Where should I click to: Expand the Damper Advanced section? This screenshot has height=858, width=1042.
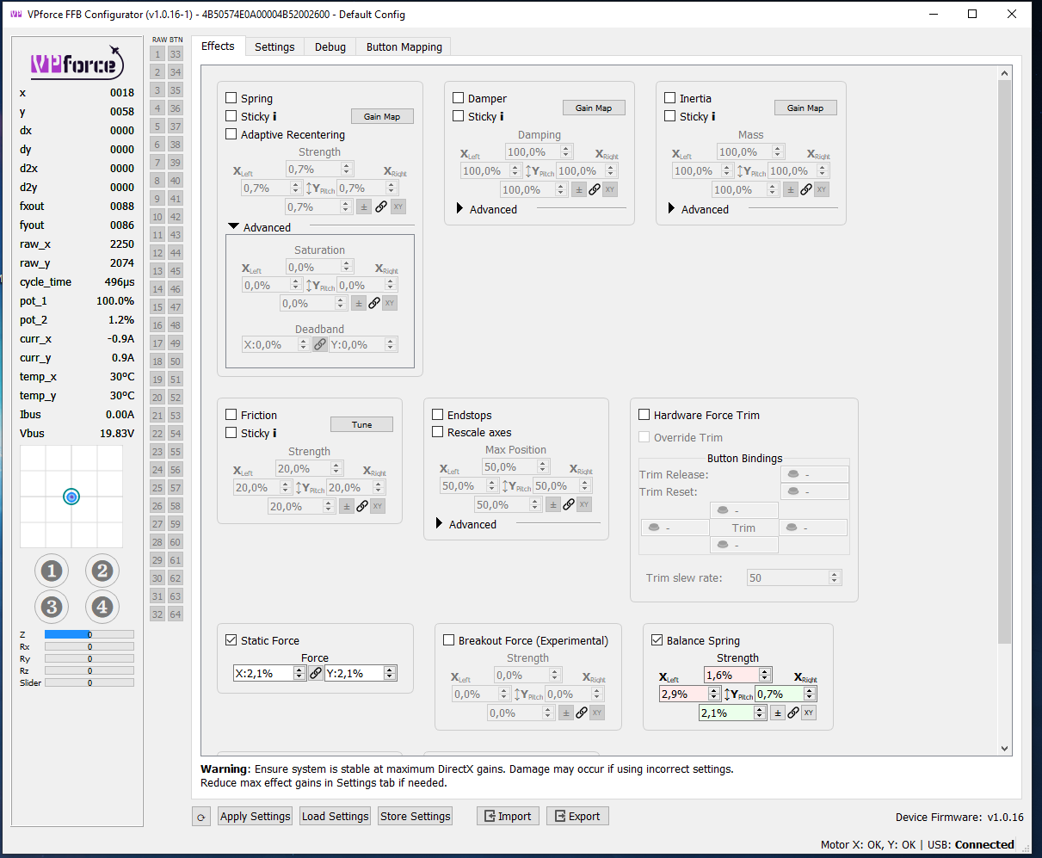pyautogui.click(x=460, y=209)
